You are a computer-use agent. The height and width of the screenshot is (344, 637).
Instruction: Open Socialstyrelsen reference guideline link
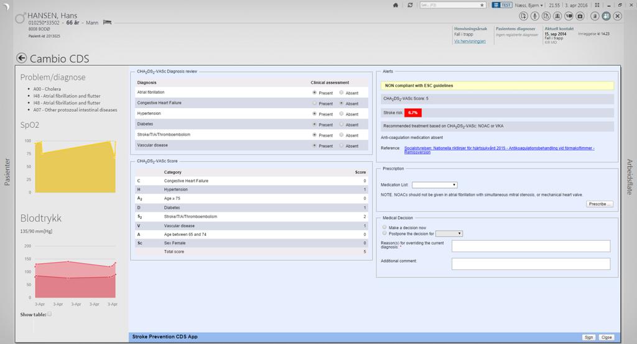[x=500, y=150]
